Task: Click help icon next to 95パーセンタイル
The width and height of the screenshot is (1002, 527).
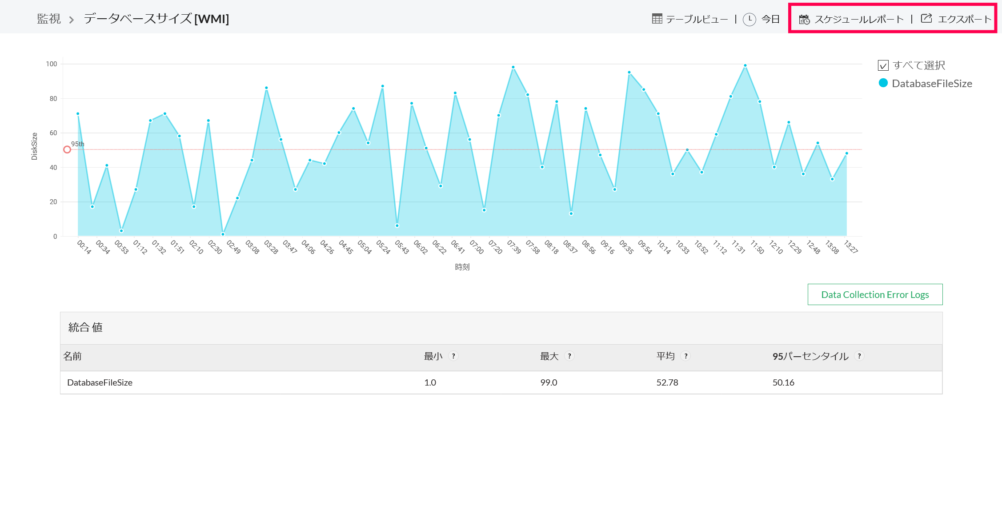Action: click(859, 356)
